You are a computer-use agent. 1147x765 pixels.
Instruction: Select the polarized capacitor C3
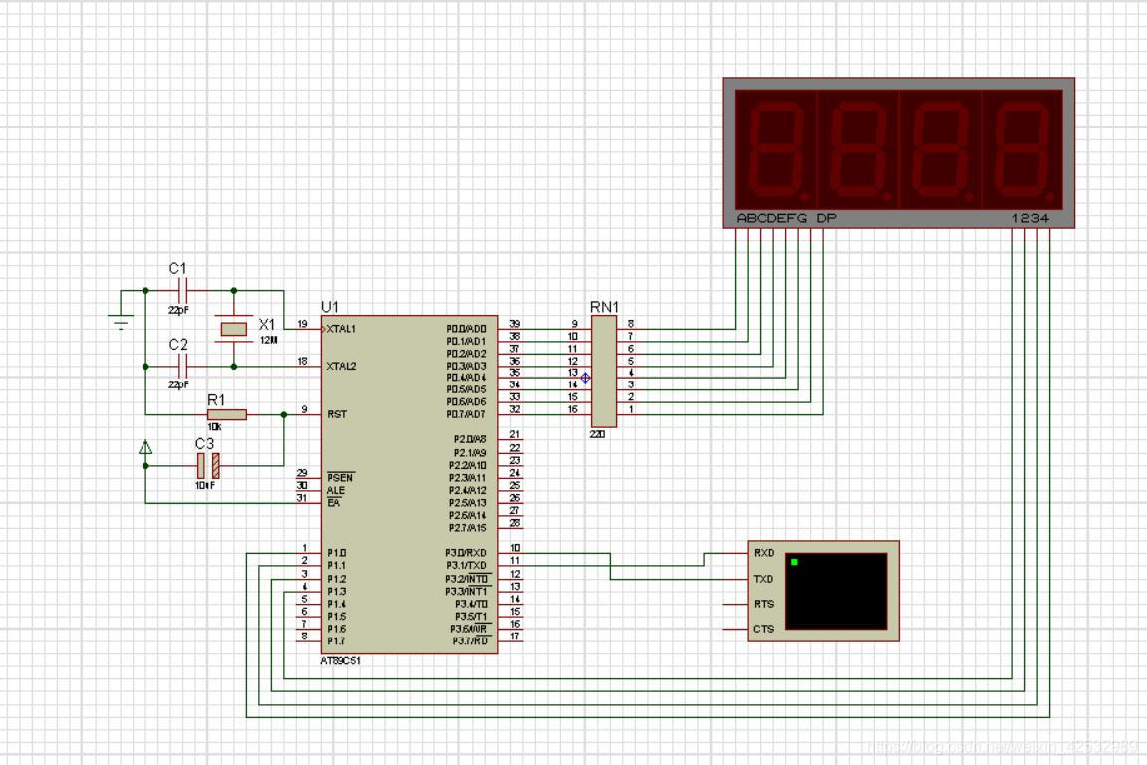click(208, 465)
